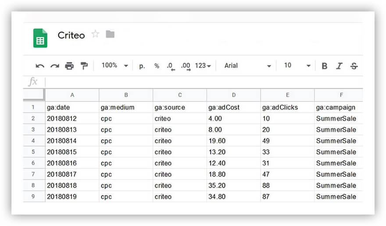Select row 5 header
The height and width of the screenshot is (226, 386).
[x=33, y=152]
